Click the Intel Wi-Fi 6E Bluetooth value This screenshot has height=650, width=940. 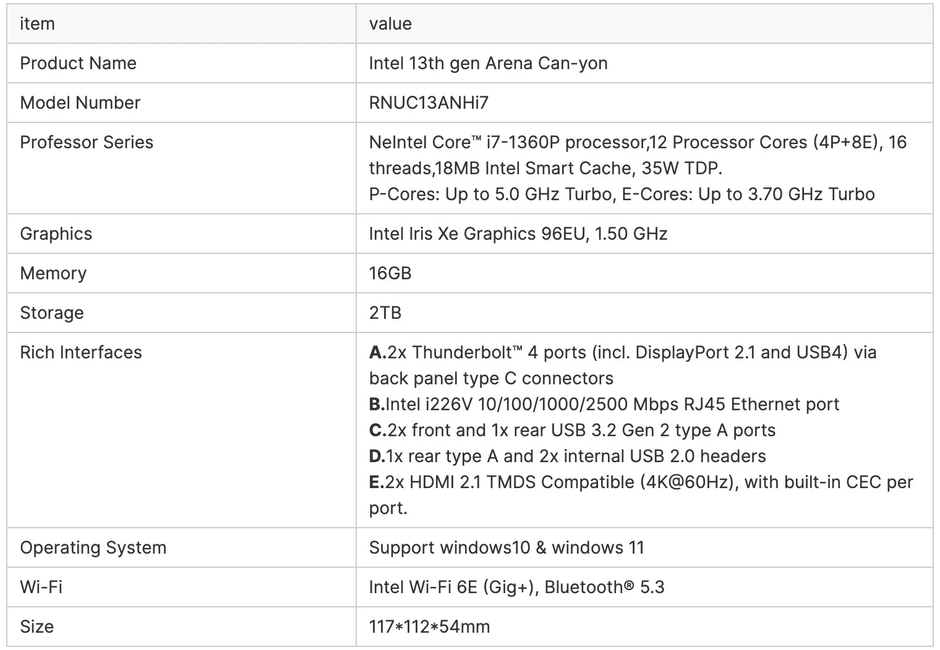pyautogui.click(x=516, y=588)
